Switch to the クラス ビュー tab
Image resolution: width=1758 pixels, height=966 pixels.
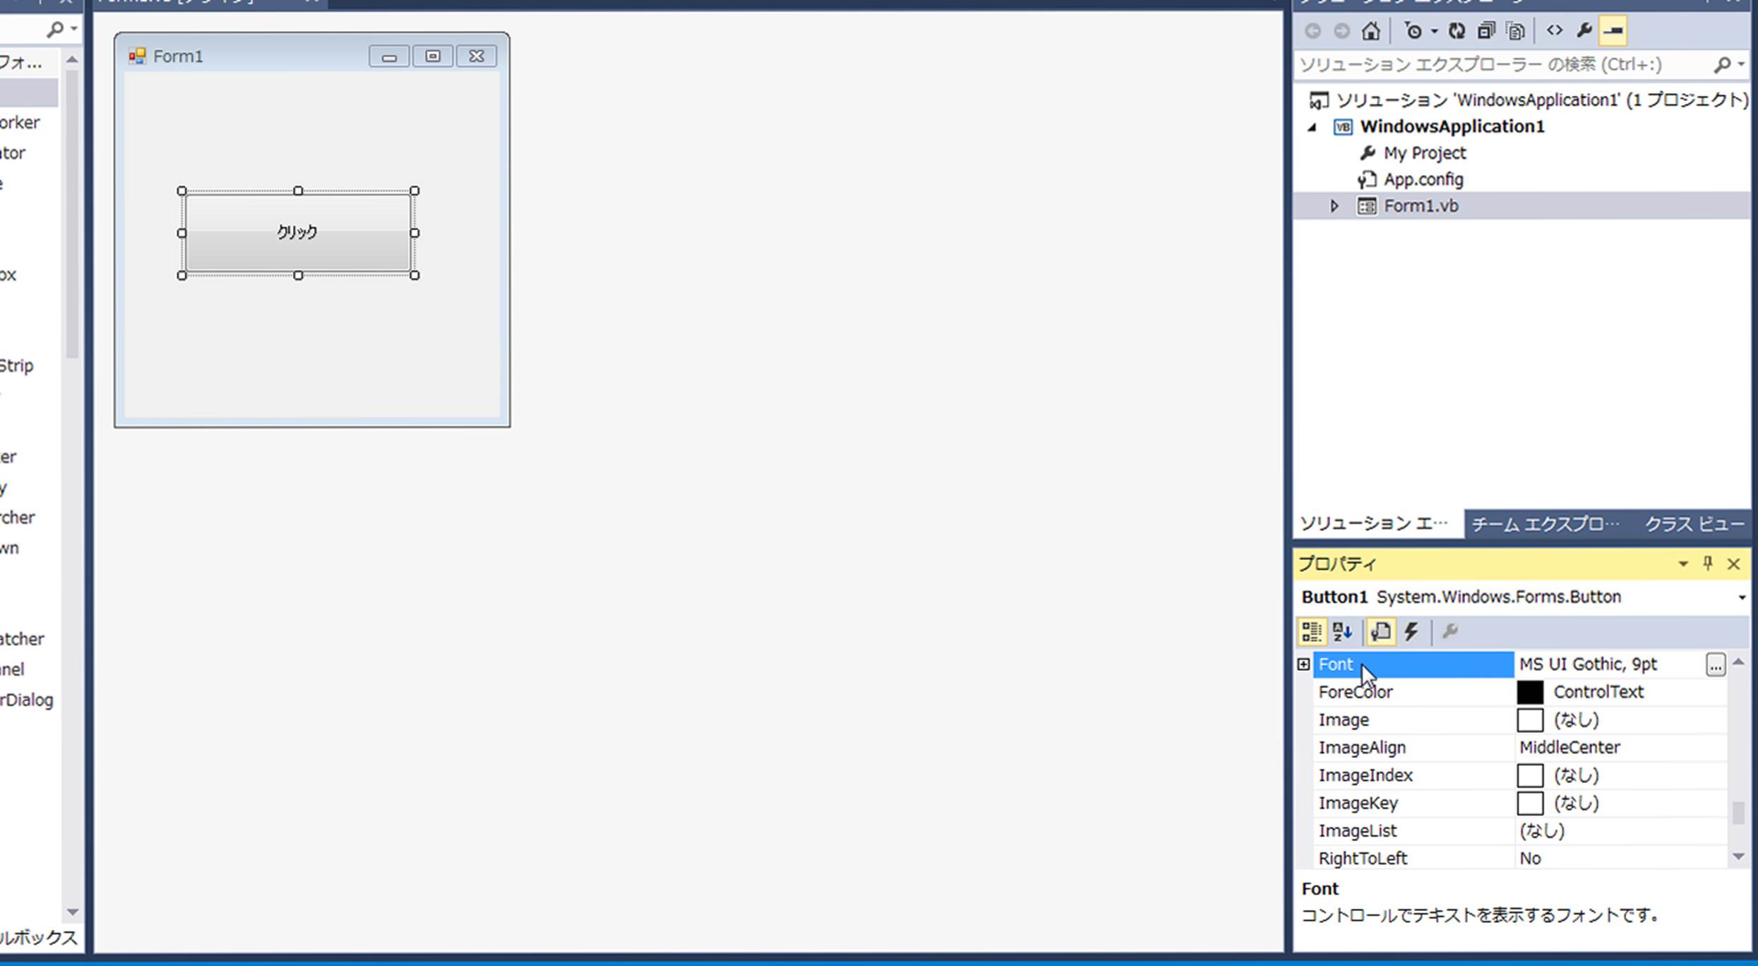coord(1694,524)
